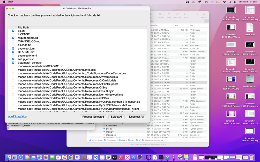Click aicodeprep-gui-c-best in path bar

click(x=153, y=140)
